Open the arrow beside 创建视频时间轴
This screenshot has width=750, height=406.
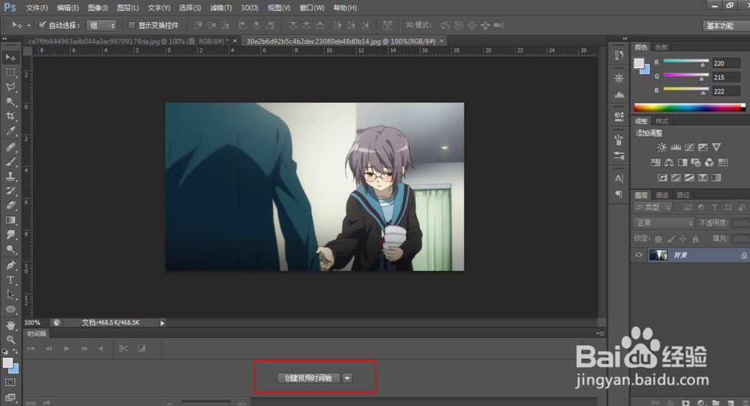[348, 378]
